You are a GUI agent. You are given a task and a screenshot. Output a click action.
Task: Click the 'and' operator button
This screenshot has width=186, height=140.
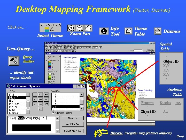tap(46, 95)
